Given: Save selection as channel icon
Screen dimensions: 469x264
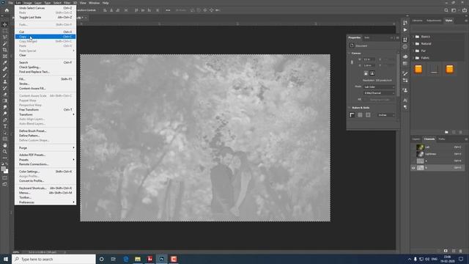Looking at the screenshot, I should pyautogui.click(x=446, y=251).
